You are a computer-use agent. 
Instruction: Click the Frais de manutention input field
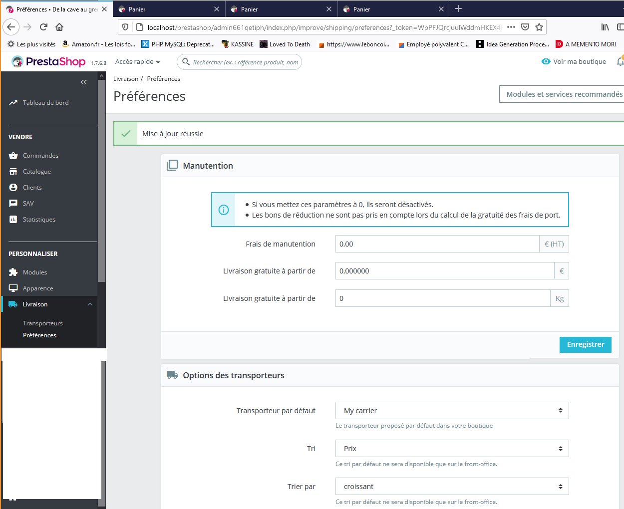tap(437, 244)
